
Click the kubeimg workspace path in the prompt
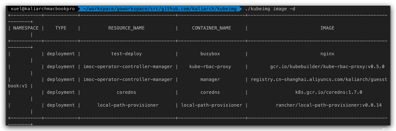click(x=160, y=9)
